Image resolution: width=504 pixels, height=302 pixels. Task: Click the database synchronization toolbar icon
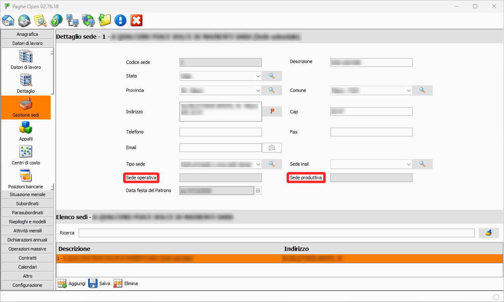click(88, 20)
